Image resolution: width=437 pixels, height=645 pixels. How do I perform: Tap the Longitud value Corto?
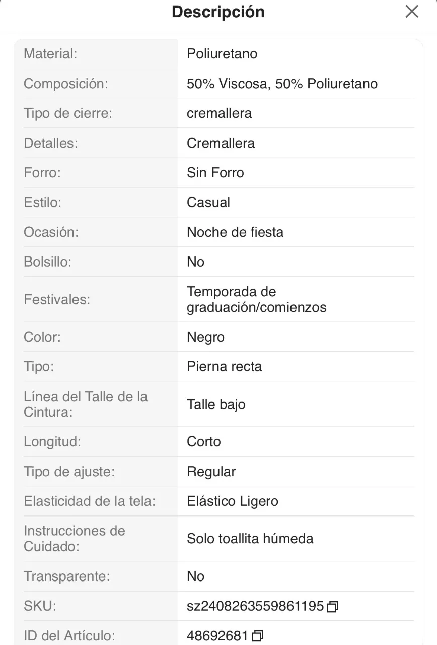pyautogui.click(x=204, y=442)
